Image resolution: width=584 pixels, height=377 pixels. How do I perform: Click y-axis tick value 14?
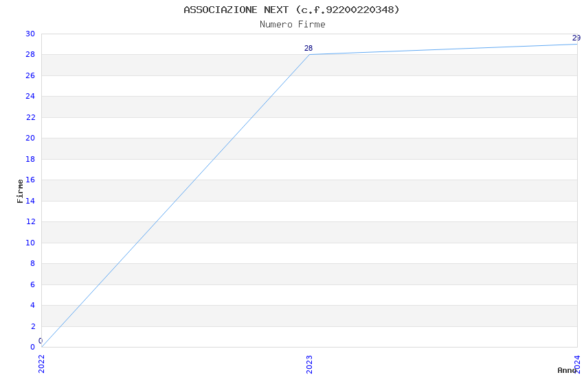(x=30, y=201)
